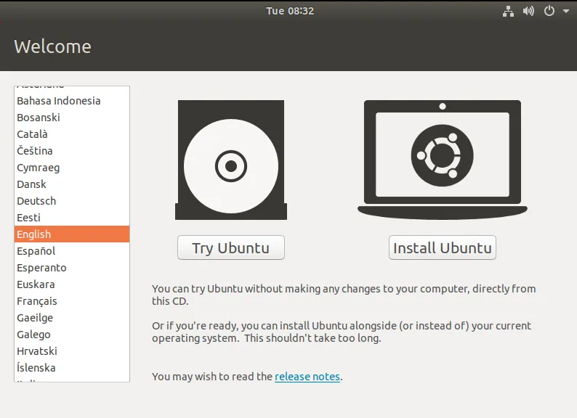Screen dimensions: 577x418
Task: Select Español in the language list
Action: 72,251
